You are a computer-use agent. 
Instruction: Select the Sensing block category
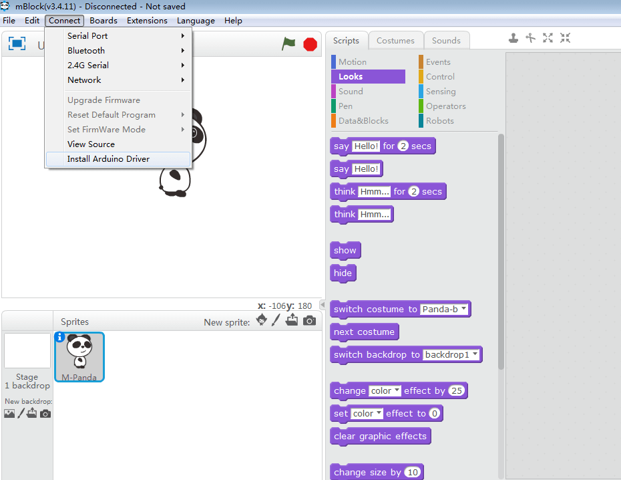pyautogui.click(x=455, y=91)
